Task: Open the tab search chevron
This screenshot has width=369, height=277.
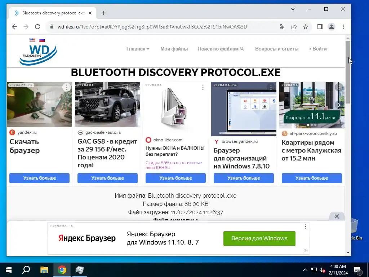Action: [x=293, y=9]
